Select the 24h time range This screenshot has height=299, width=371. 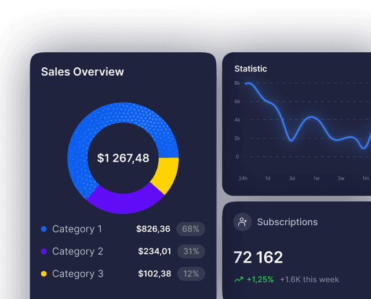pyautogui.click(x=243, y=178)
